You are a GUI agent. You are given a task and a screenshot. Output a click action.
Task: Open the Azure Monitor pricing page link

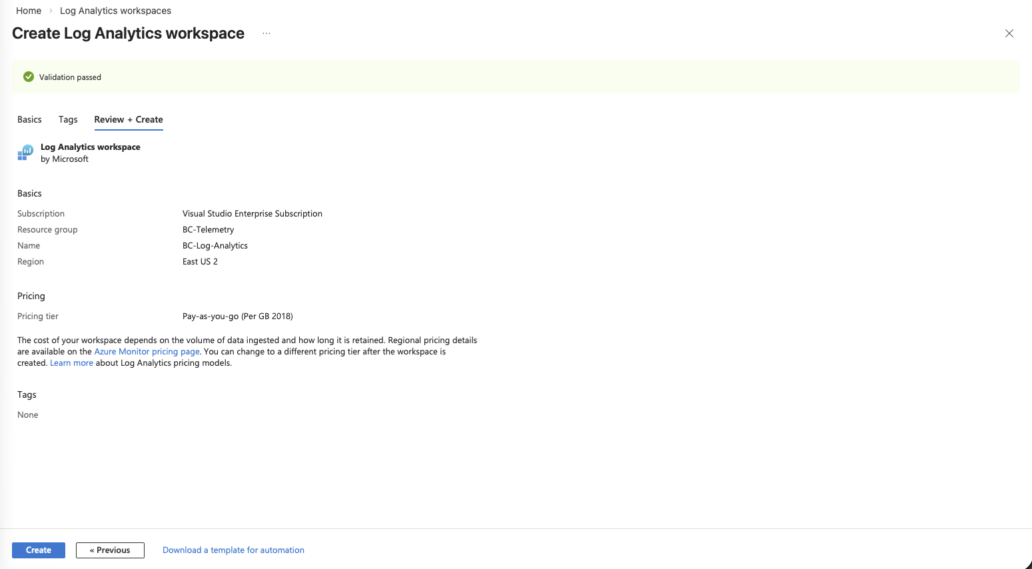click(147, 351)
